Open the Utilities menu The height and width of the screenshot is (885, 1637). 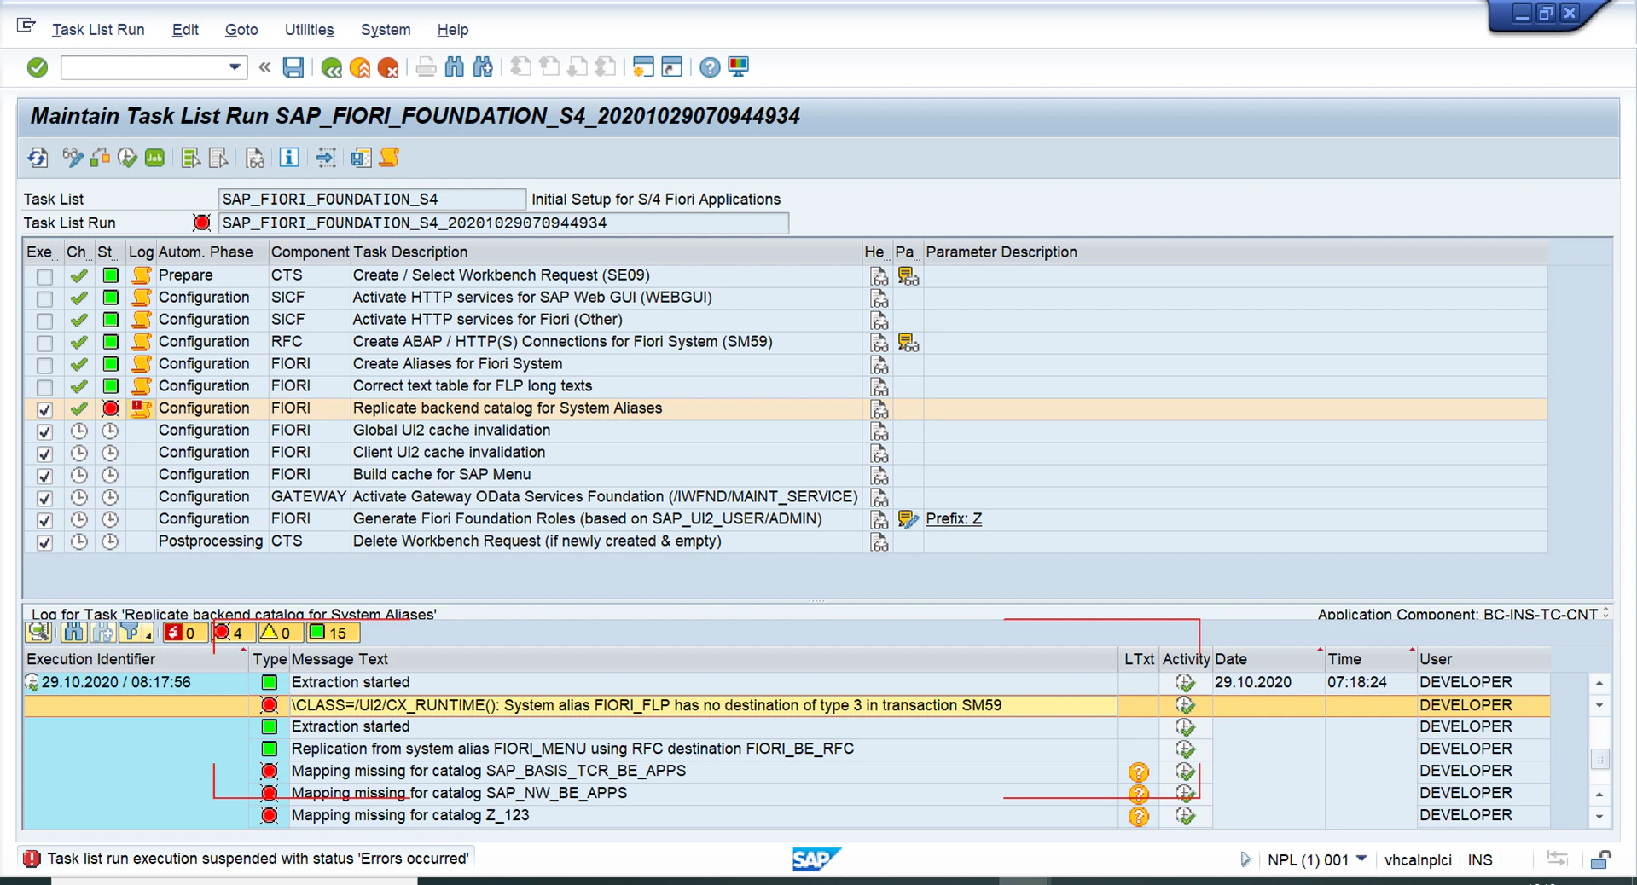(309, 30)
